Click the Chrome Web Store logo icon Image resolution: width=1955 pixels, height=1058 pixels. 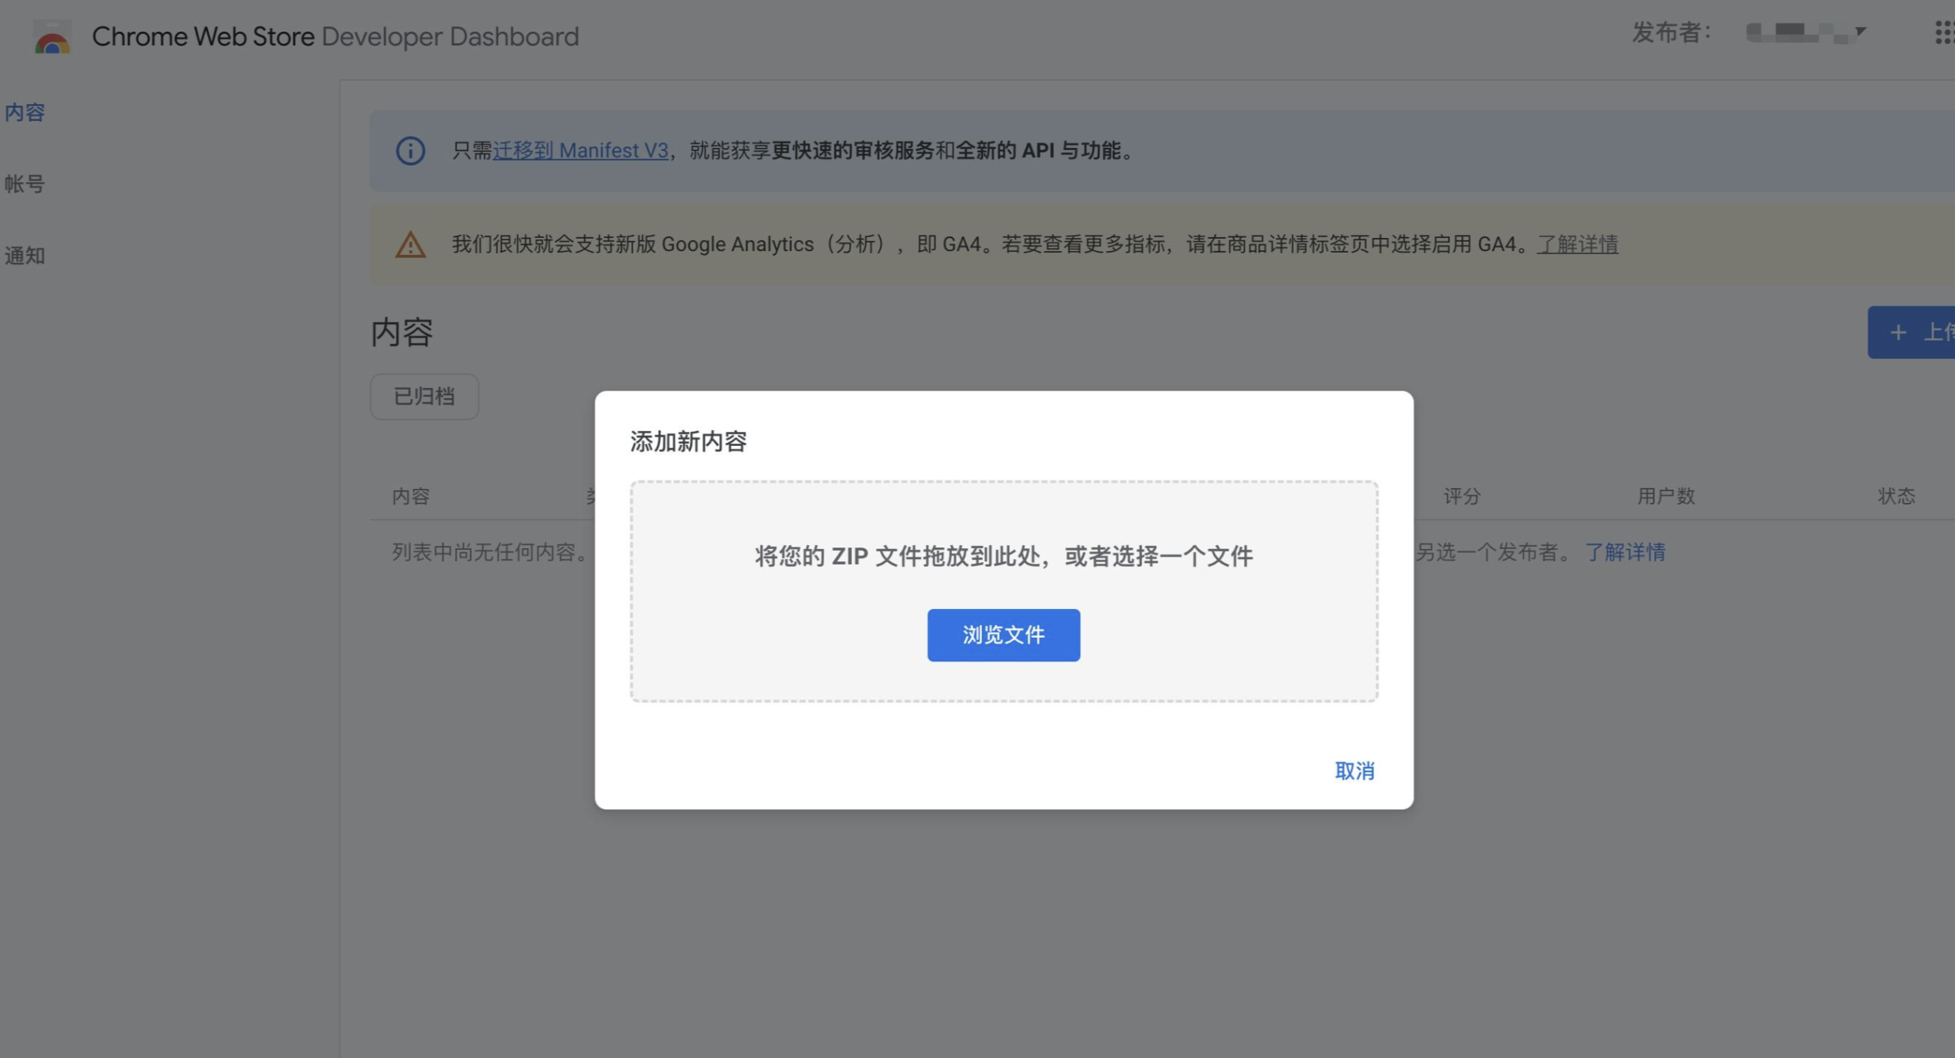[52, 37]
